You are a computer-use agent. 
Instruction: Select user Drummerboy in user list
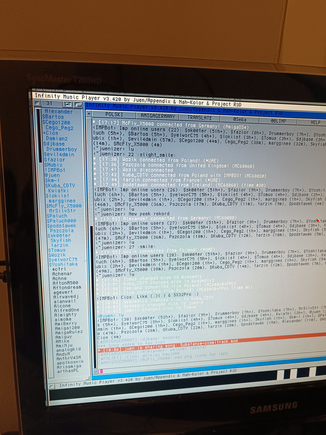pyautogui.click(x=61, y=149)
